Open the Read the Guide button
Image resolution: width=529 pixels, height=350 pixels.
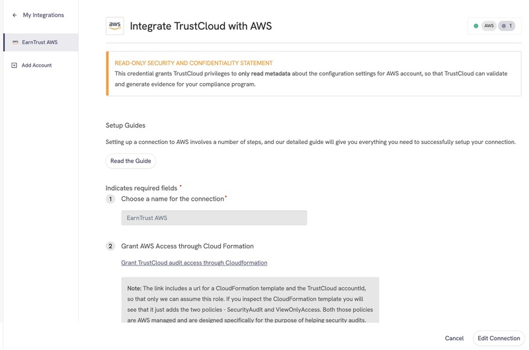[x=130, y=161]
